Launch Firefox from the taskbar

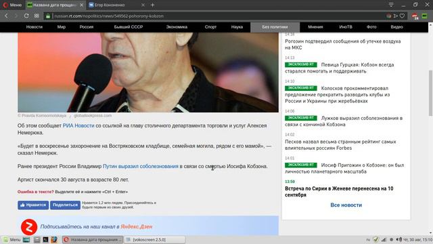54,239
